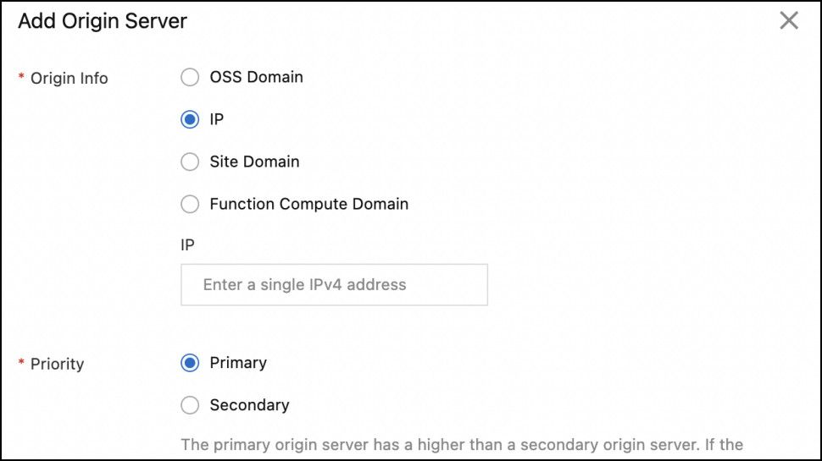Viewport: 822px width, 461px height.
Task: Click the "Add Origin Server" dialog title
Action: 103,22
